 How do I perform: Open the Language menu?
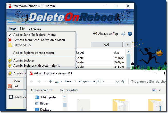(x=35, y=29)
